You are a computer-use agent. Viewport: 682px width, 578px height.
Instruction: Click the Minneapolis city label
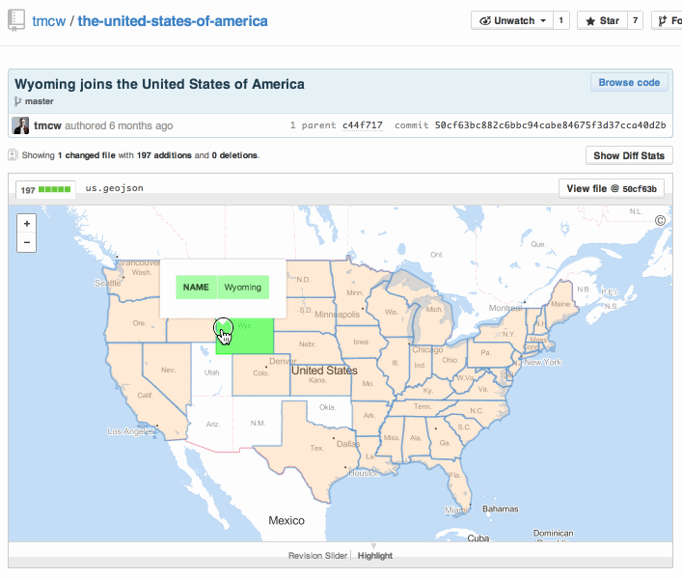(337, 315)
